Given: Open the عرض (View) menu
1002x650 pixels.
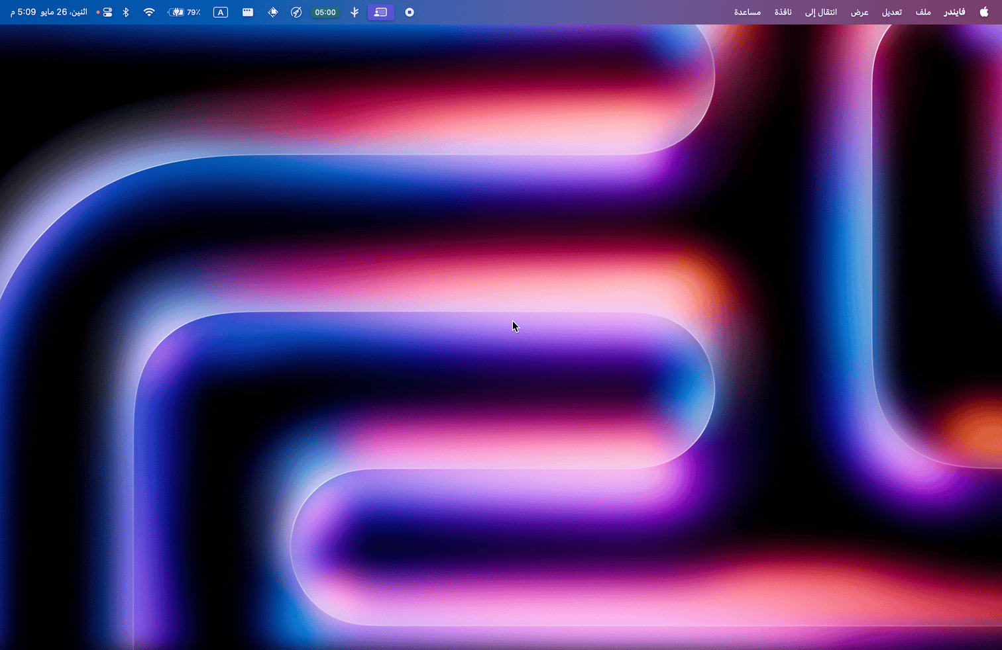Looking at the screenshot, I should pos(860,12).
